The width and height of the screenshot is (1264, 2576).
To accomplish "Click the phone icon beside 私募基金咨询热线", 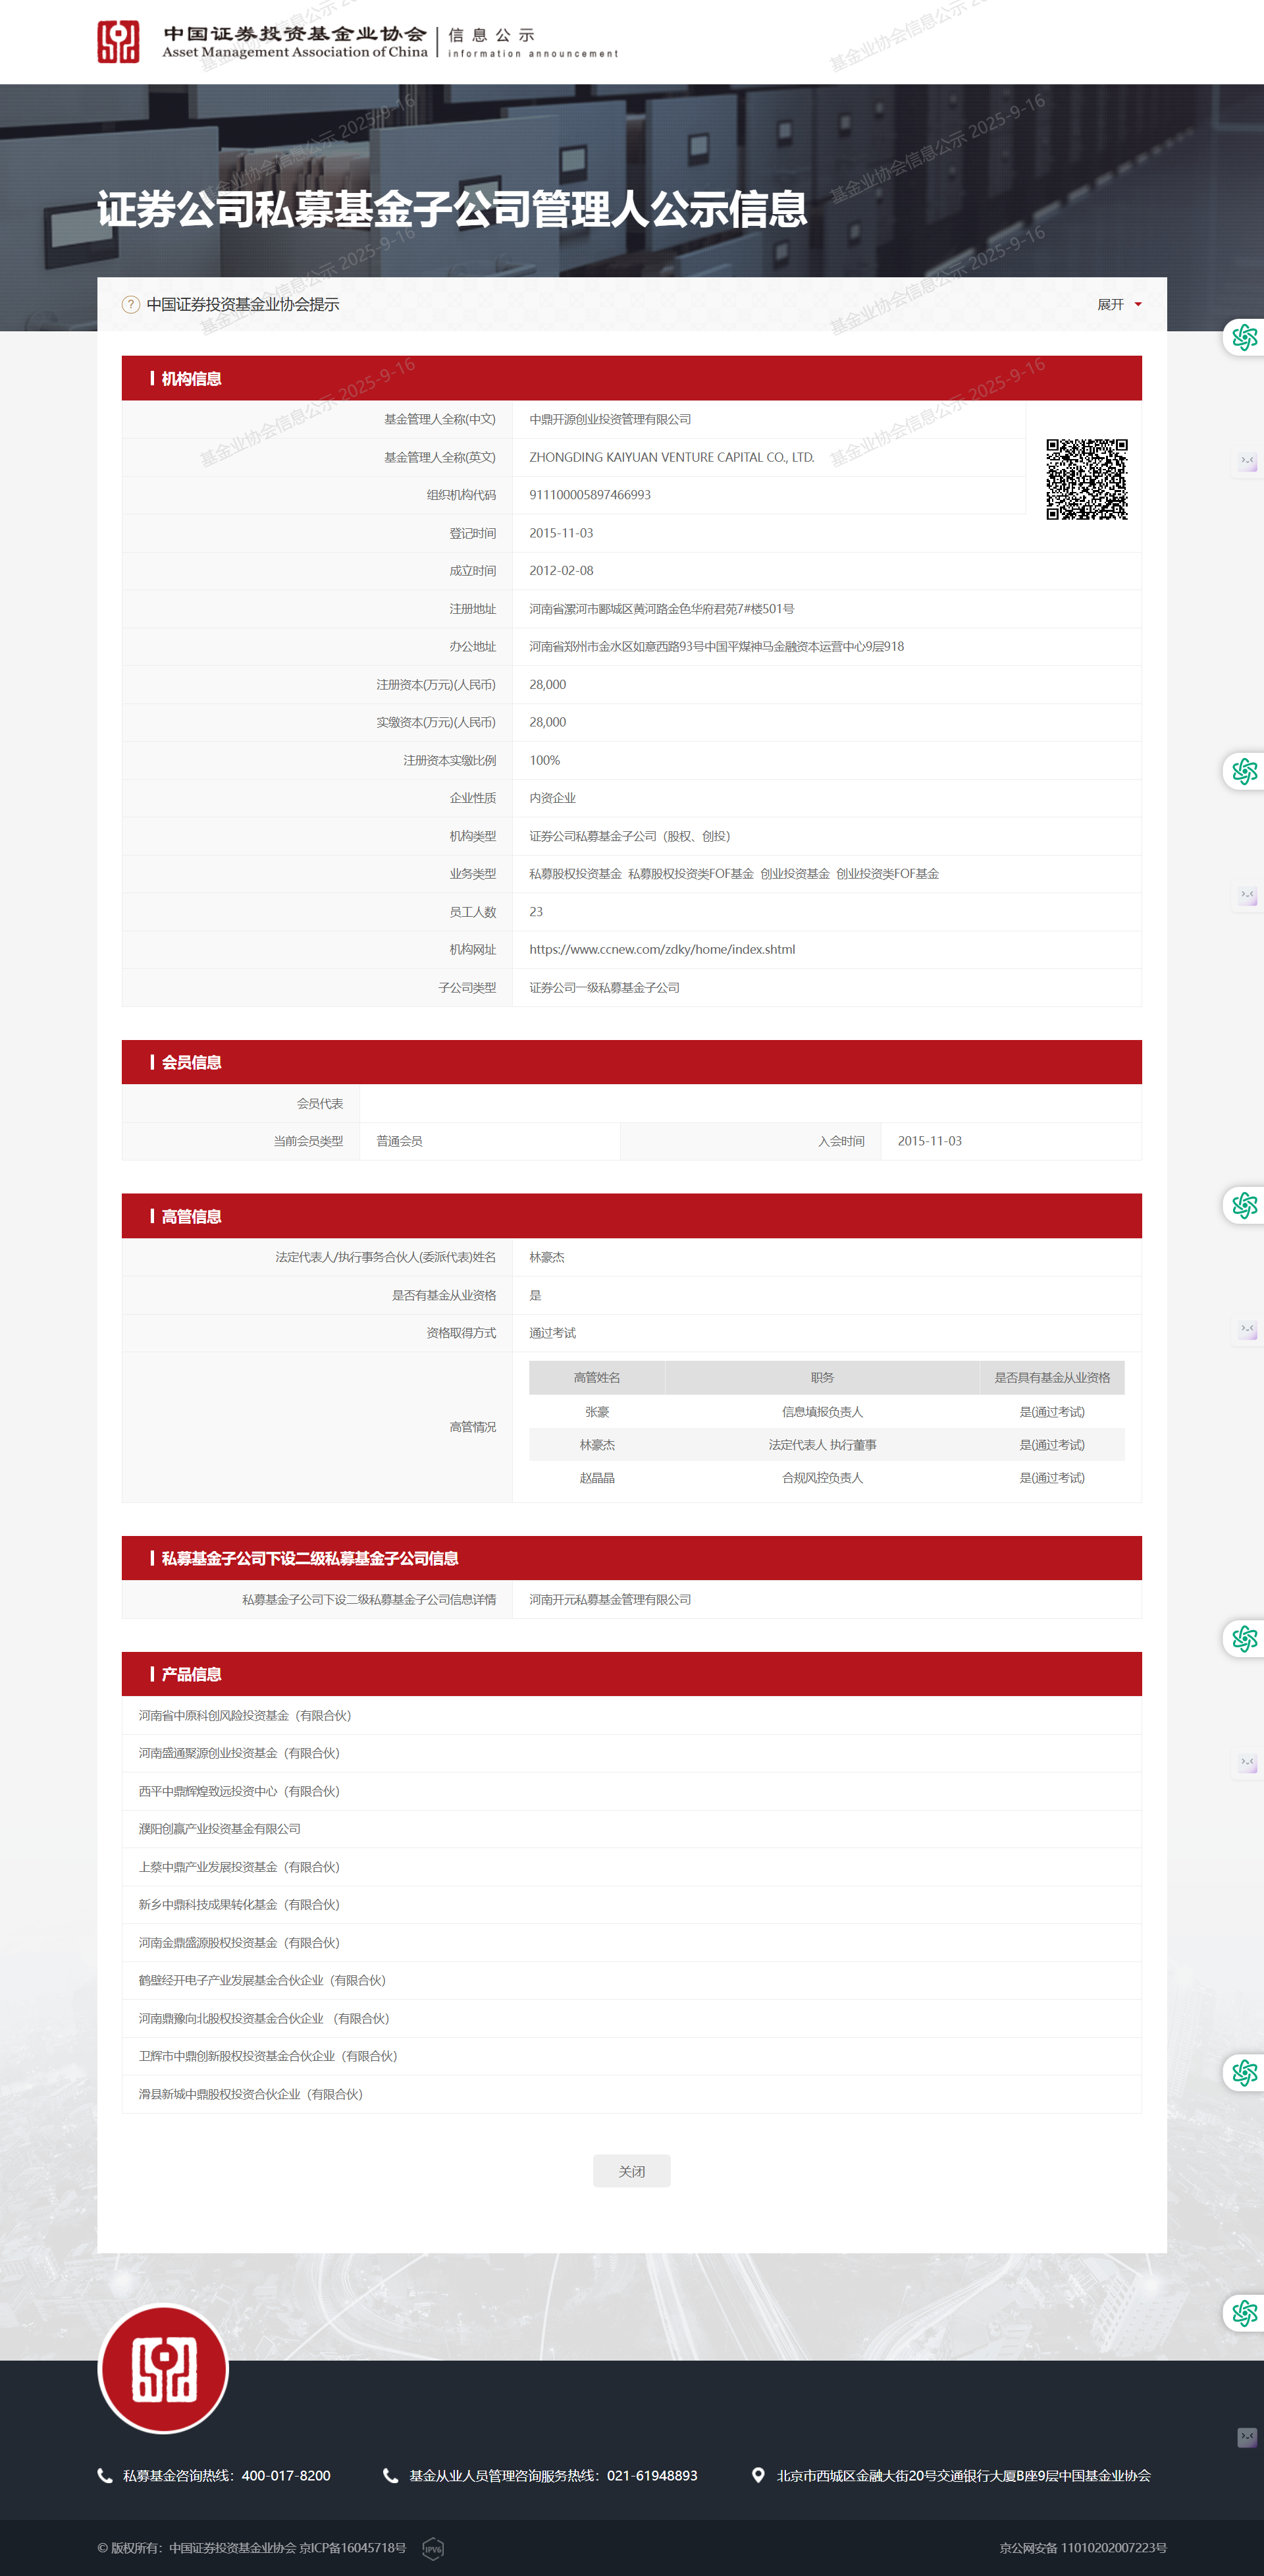I will [105, 2475].
